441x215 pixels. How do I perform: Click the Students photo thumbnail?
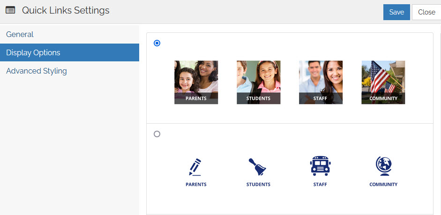point(258,82)
